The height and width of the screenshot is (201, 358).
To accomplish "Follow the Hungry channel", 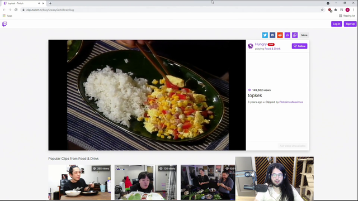I will coord(299,46).
